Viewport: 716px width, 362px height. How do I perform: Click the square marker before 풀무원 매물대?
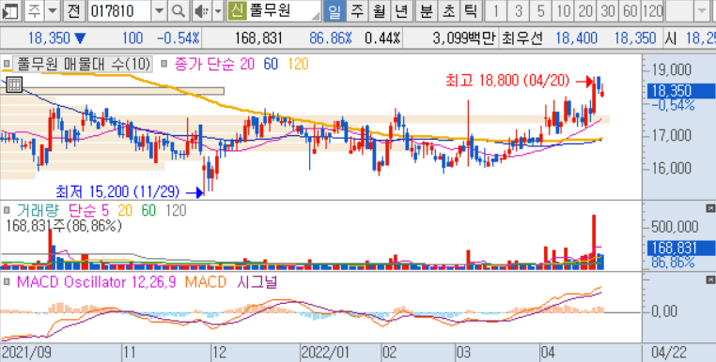pyautogui.click(x=6, y=65)
